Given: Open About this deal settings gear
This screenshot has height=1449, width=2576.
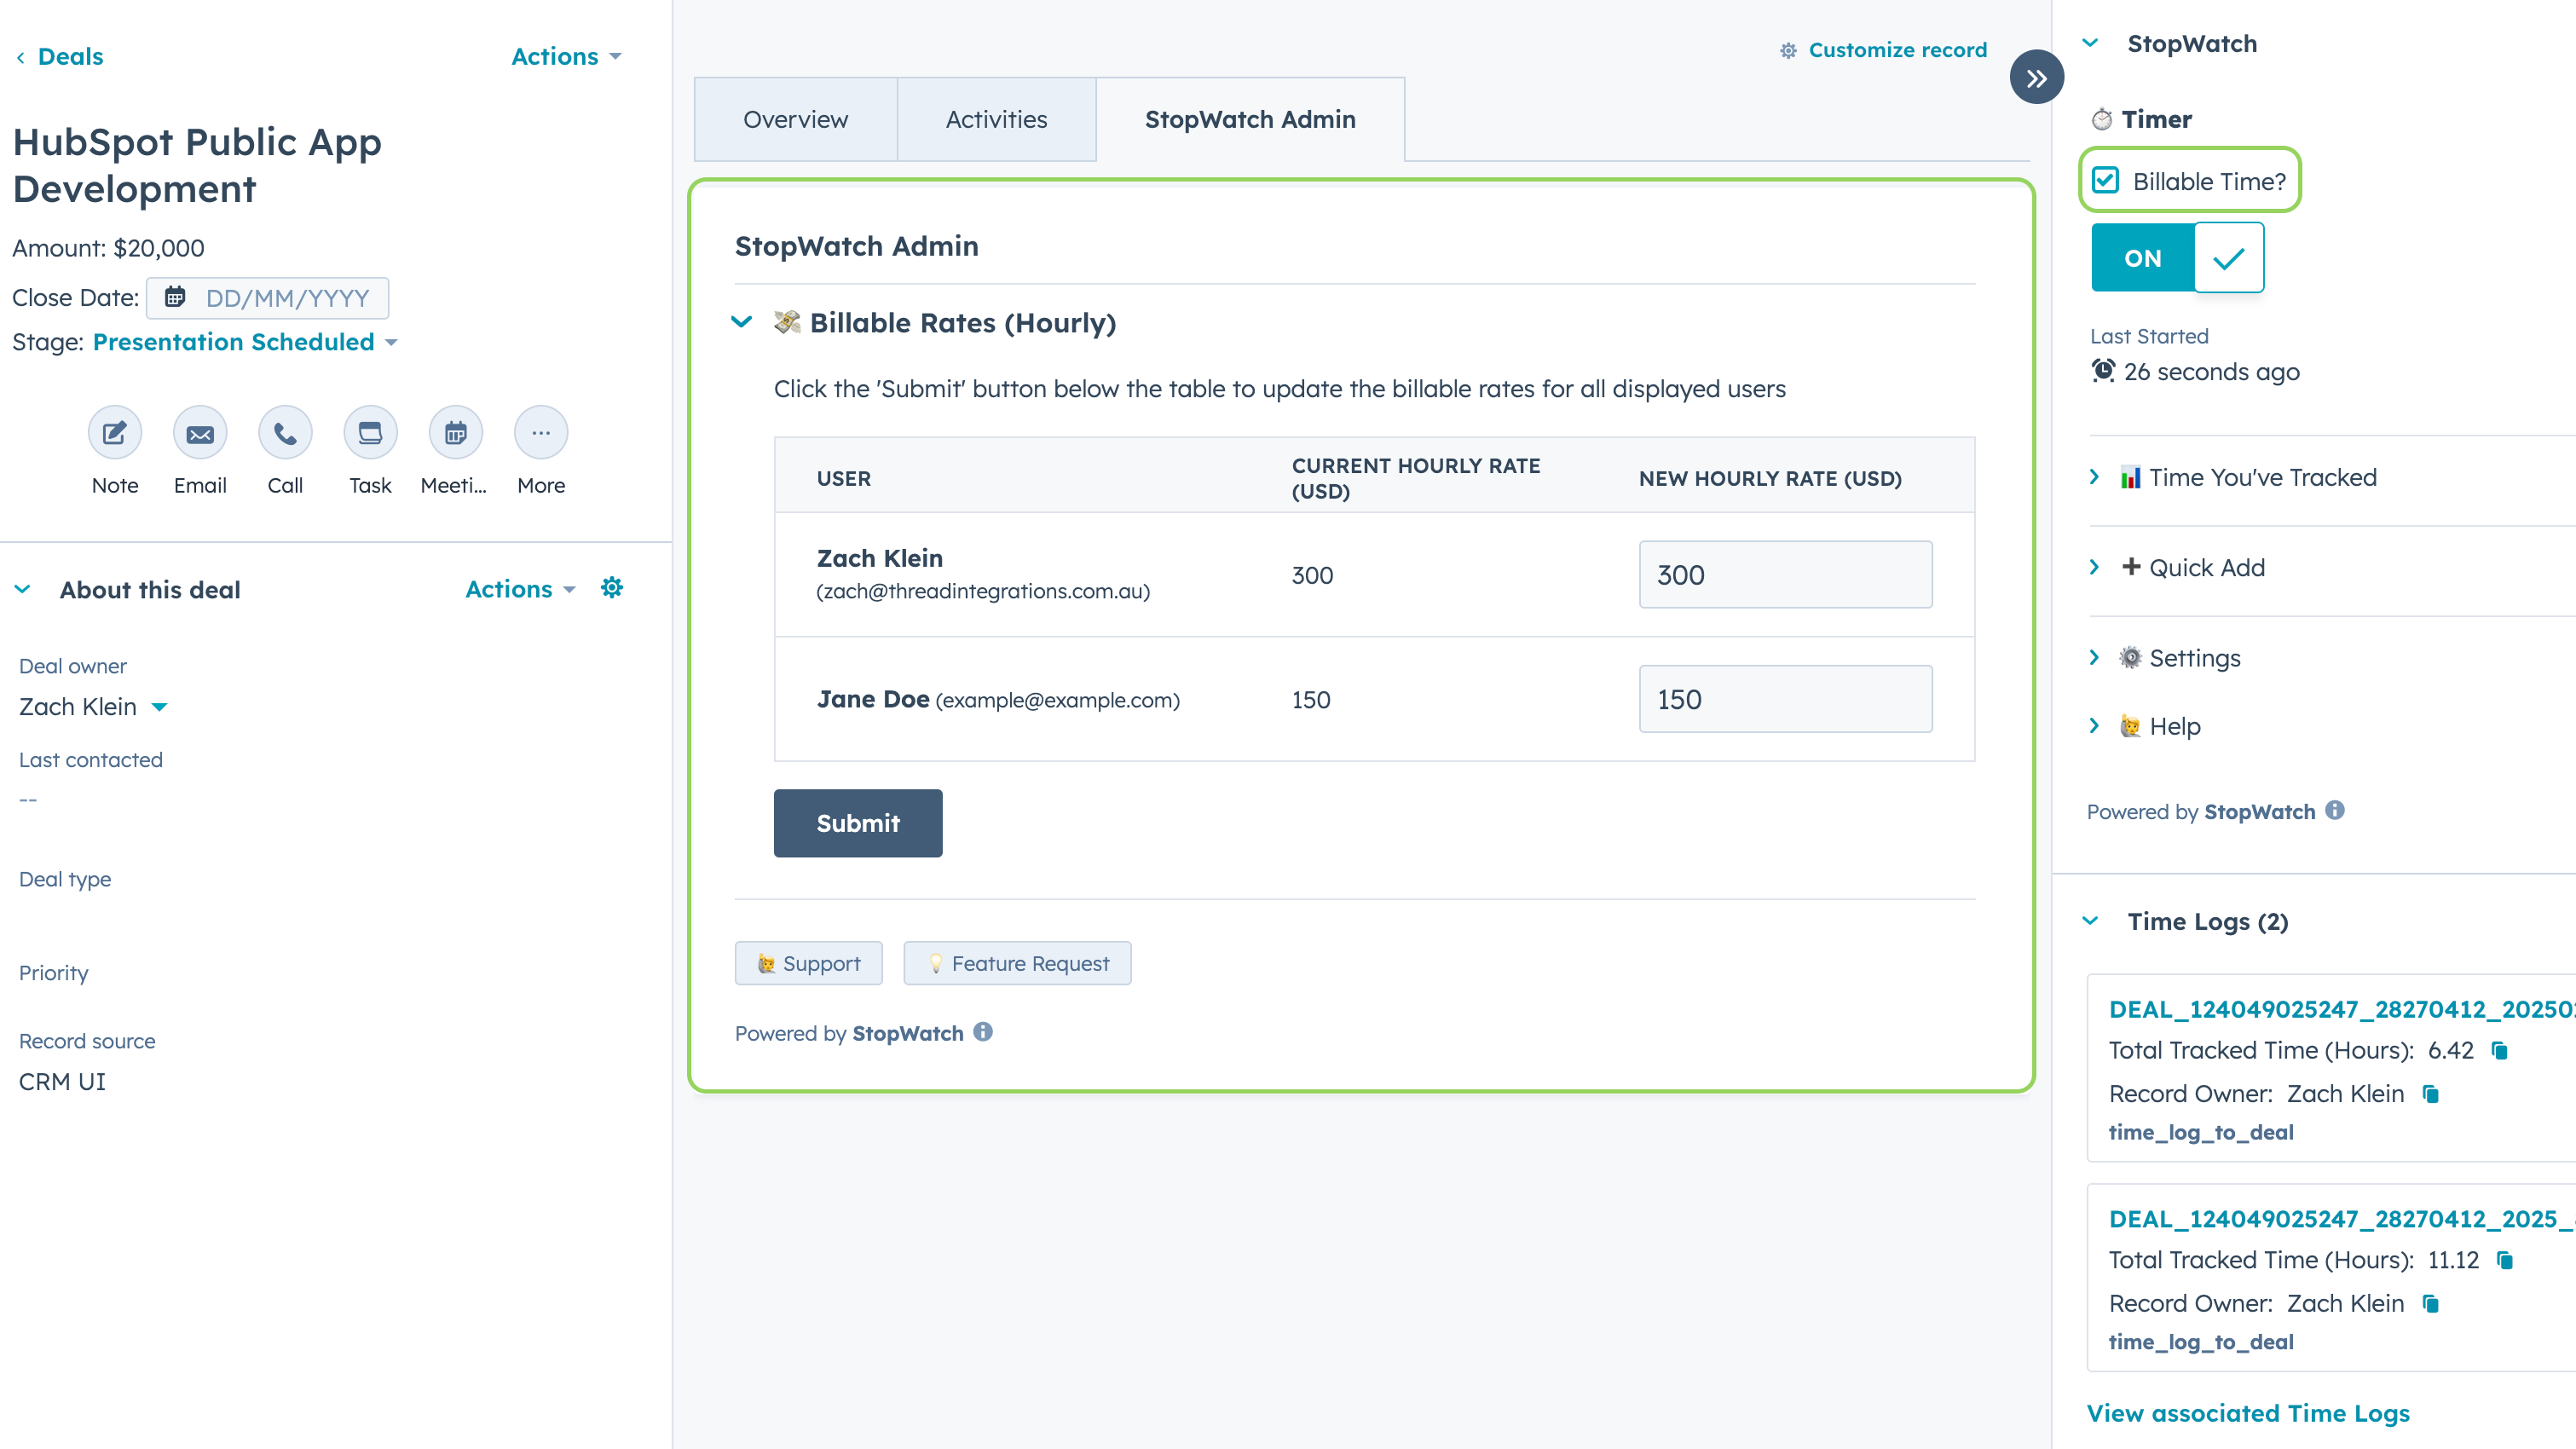Looking at the screenshot, I should (612, 588).
